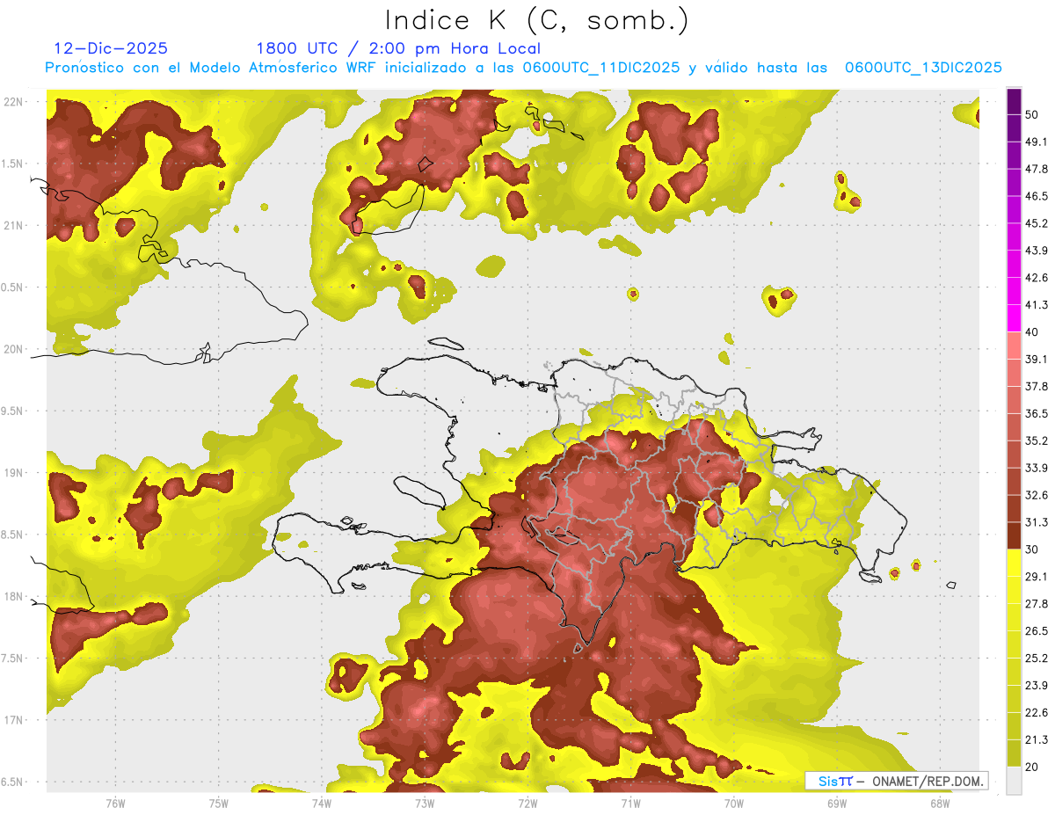Click the 21N latitude label
The width and height of the screenshot is (1055, 815).
tap(13, 225)
